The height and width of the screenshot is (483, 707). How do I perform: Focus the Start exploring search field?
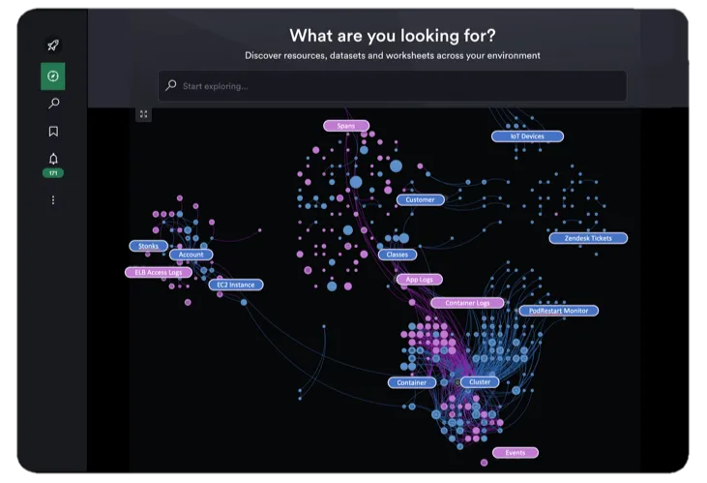(393, 86)
